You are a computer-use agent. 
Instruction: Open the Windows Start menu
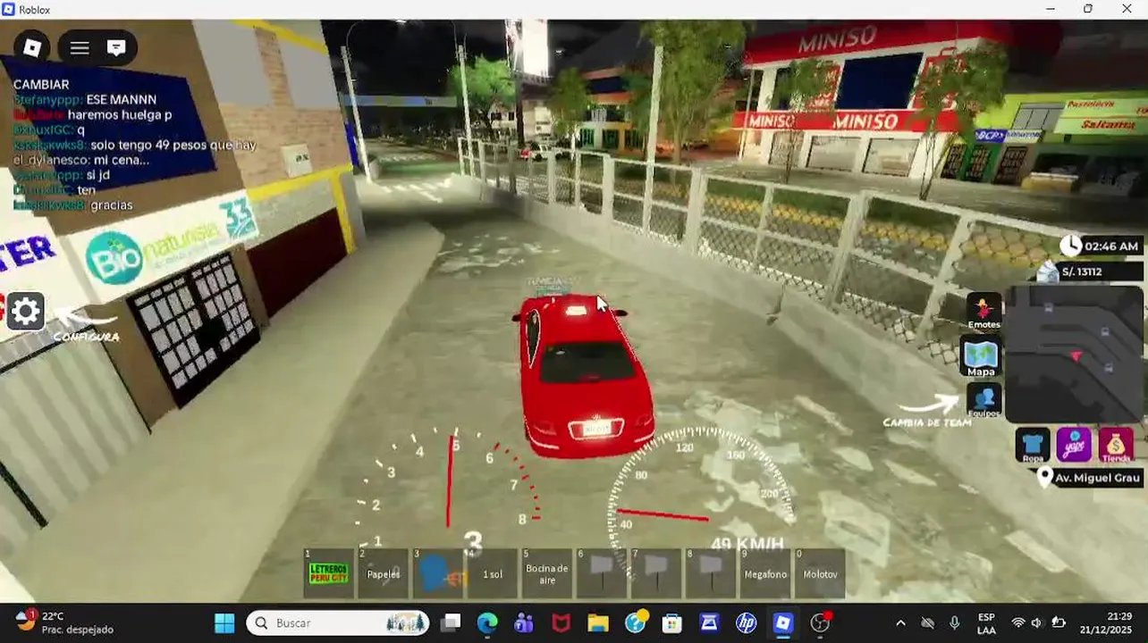[x=224, y=622]
